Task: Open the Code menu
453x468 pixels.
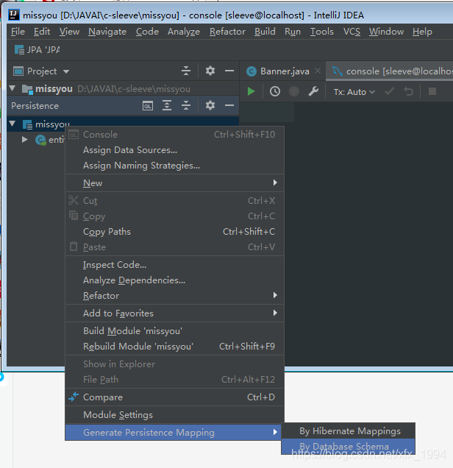Action: (x=147, y=32)
